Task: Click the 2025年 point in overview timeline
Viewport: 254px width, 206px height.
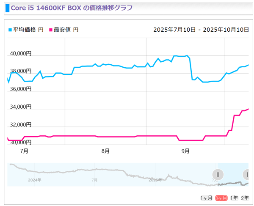Action: pos(155,180)
